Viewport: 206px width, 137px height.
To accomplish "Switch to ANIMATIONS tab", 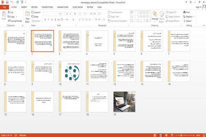I will point(63,7).
